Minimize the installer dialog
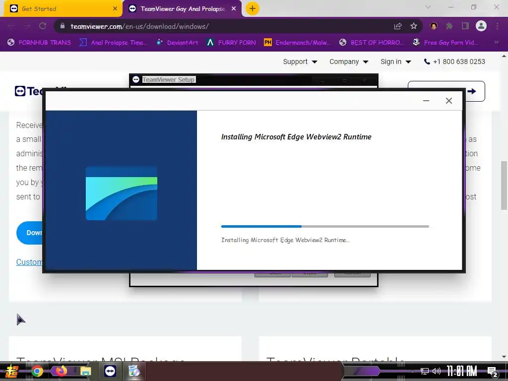 tap(426, 101)
